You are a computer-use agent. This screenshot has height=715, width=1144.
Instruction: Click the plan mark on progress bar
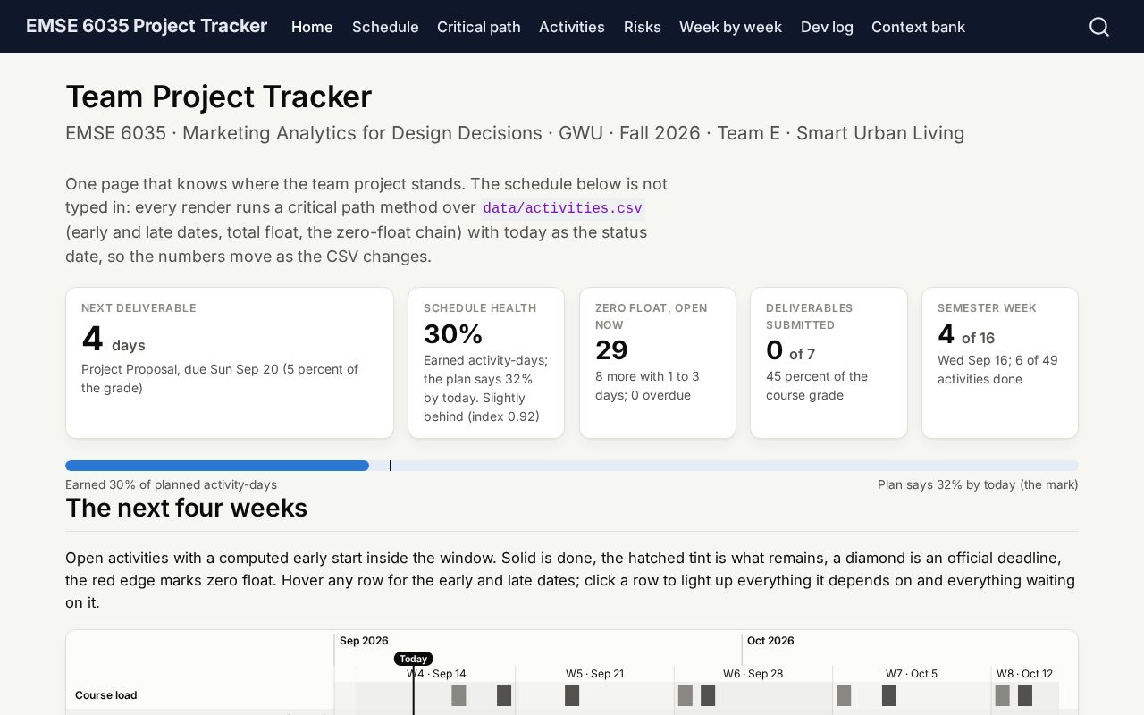coord(391,466)
